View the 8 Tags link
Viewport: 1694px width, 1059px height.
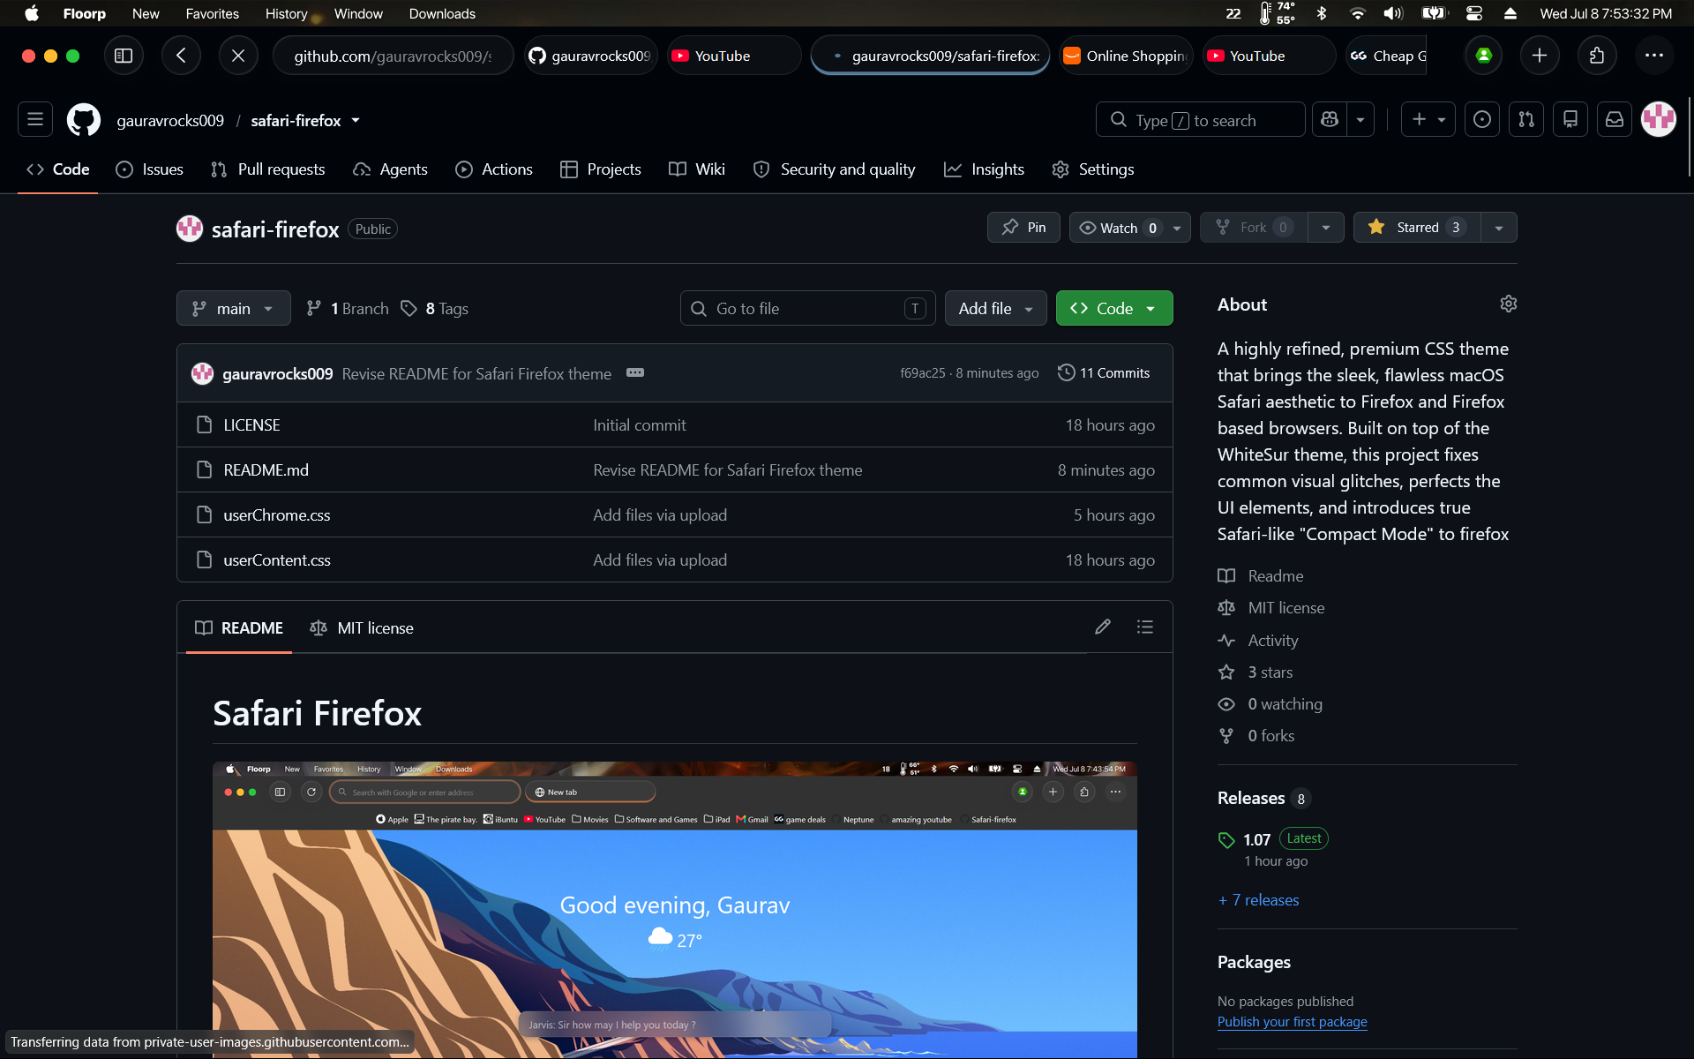(435, 308)
